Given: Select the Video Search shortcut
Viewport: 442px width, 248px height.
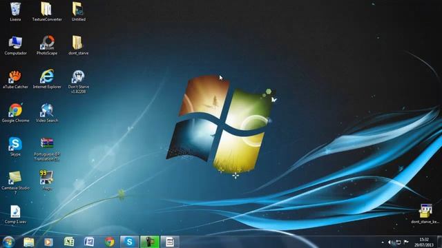Looking at the screenshot, I should [47, 113].
